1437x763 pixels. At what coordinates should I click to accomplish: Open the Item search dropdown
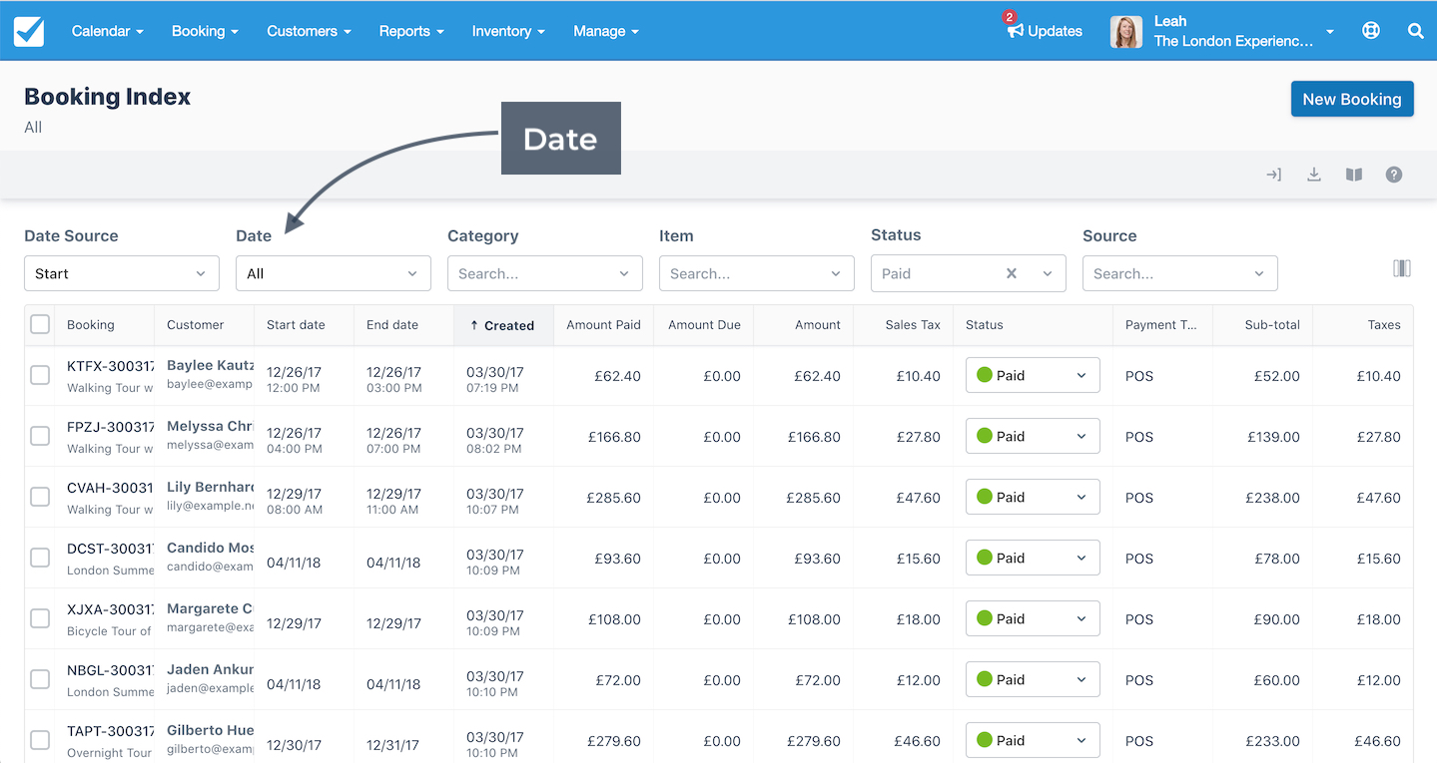coord(757,273)
